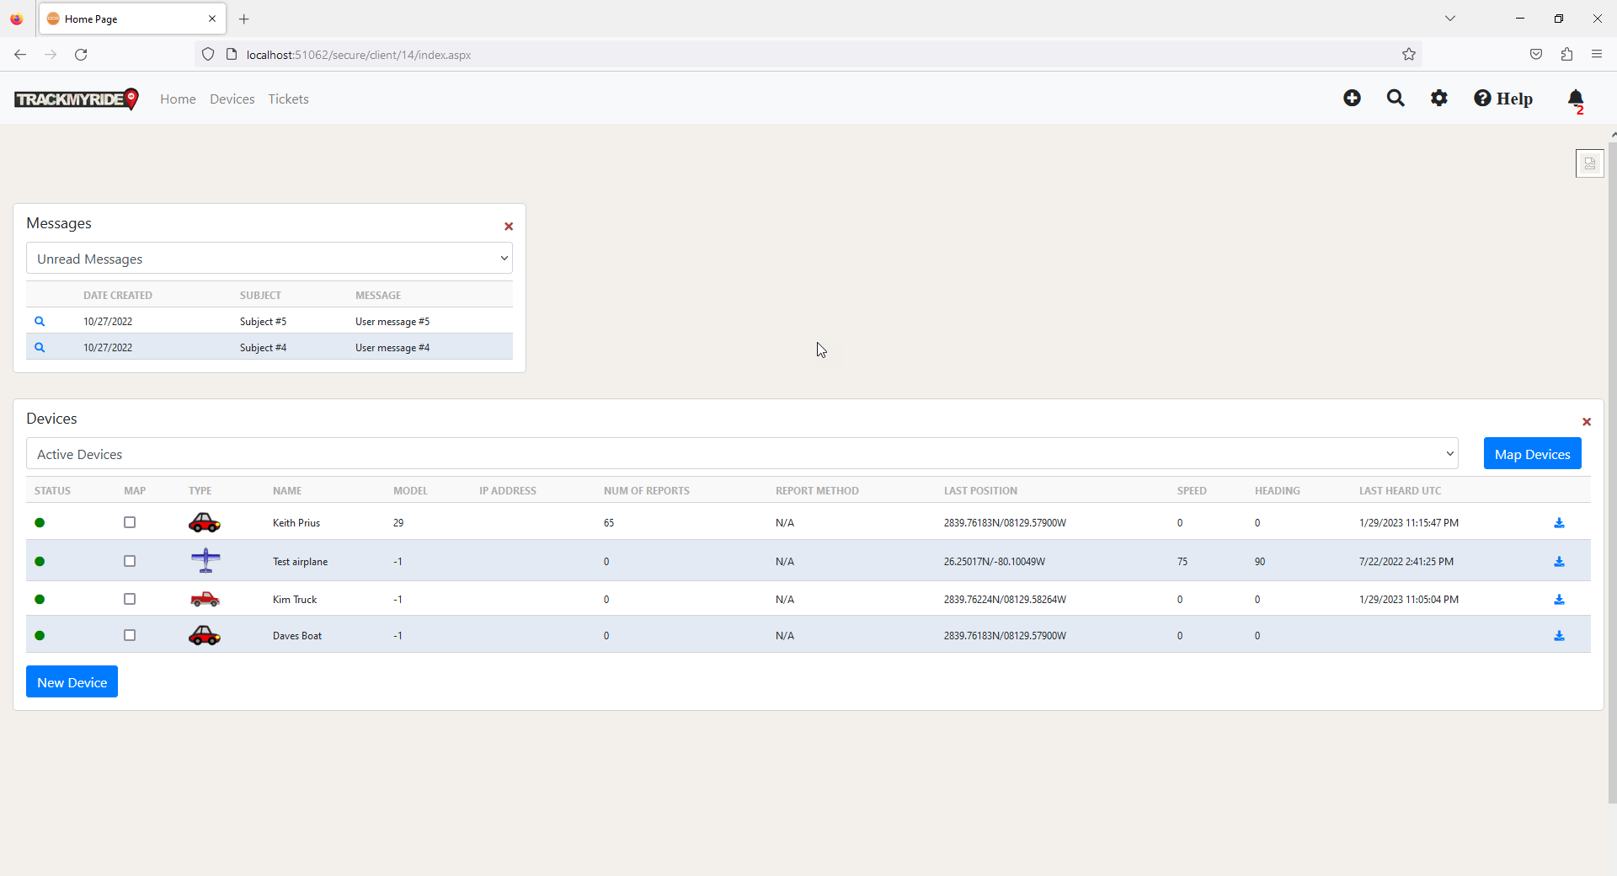
Task: Click green status dot for Daves Boat
Action: (40, 636)
